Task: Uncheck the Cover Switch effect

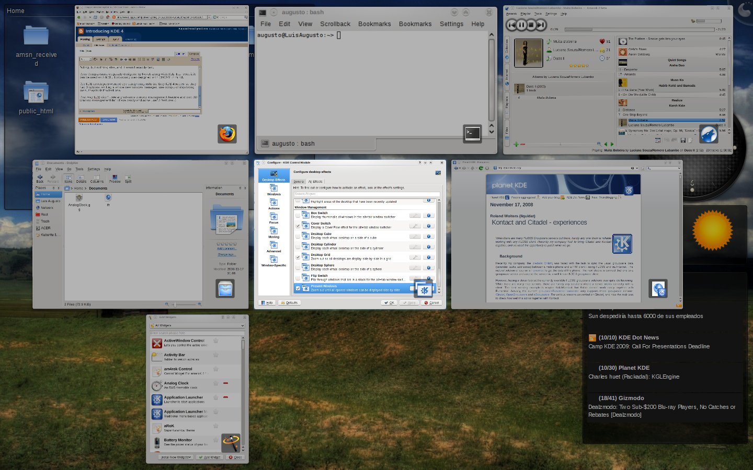Action: coord(298,226)
